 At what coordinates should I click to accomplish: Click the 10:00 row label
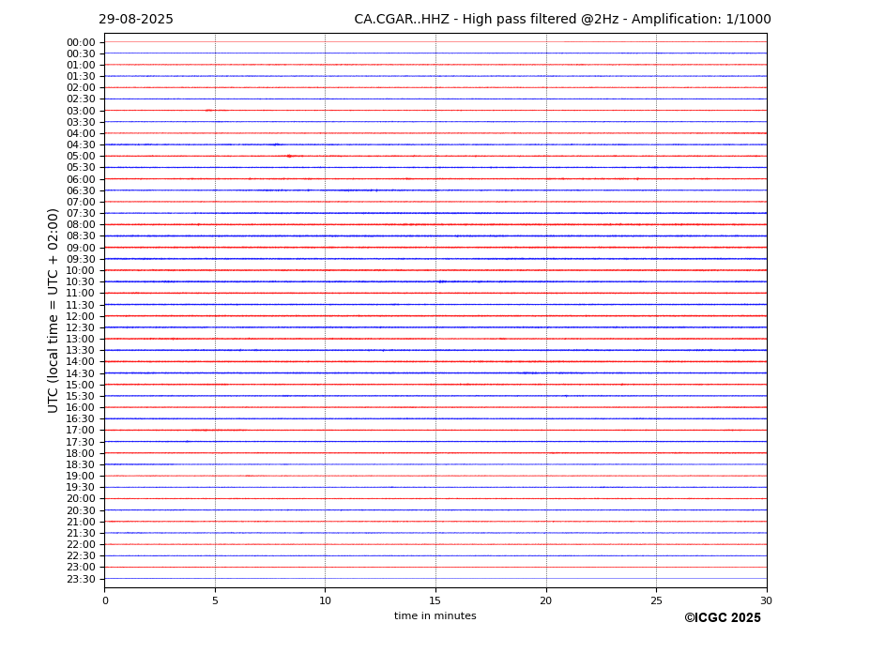[81, 271]
